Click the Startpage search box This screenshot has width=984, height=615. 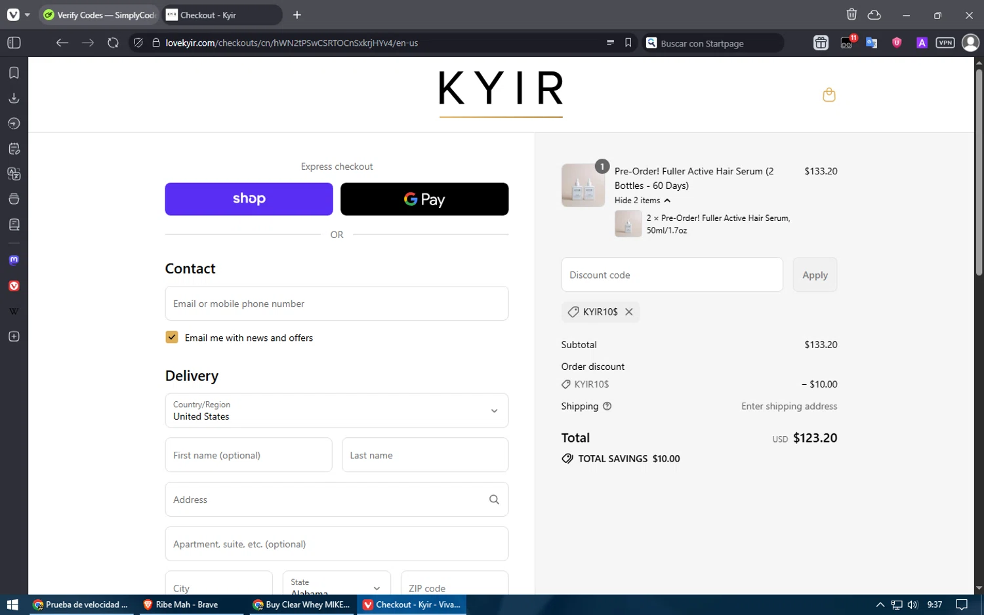[x=713, y=43]
